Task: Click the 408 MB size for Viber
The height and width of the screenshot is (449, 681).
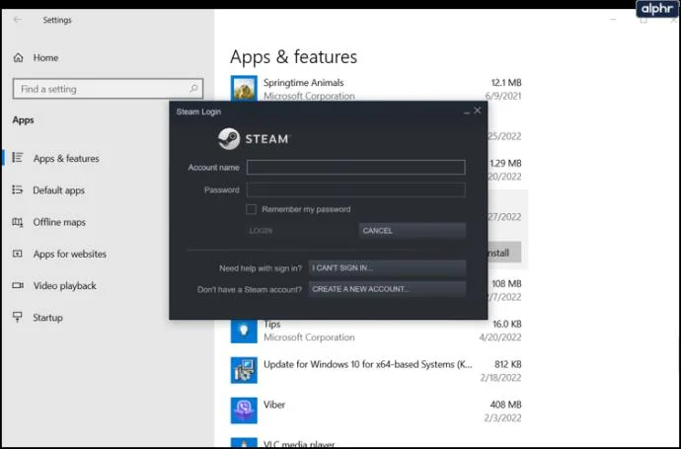Action: coord(505,405)
